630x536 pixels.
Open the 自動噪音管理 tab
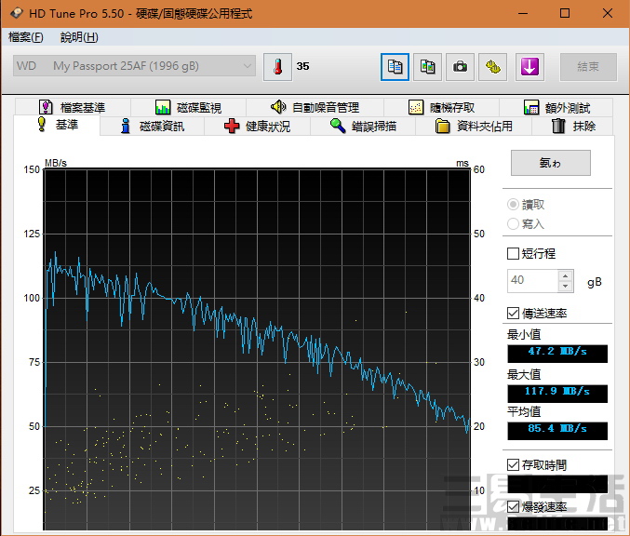pyautogui.click(x=315, y=107)
